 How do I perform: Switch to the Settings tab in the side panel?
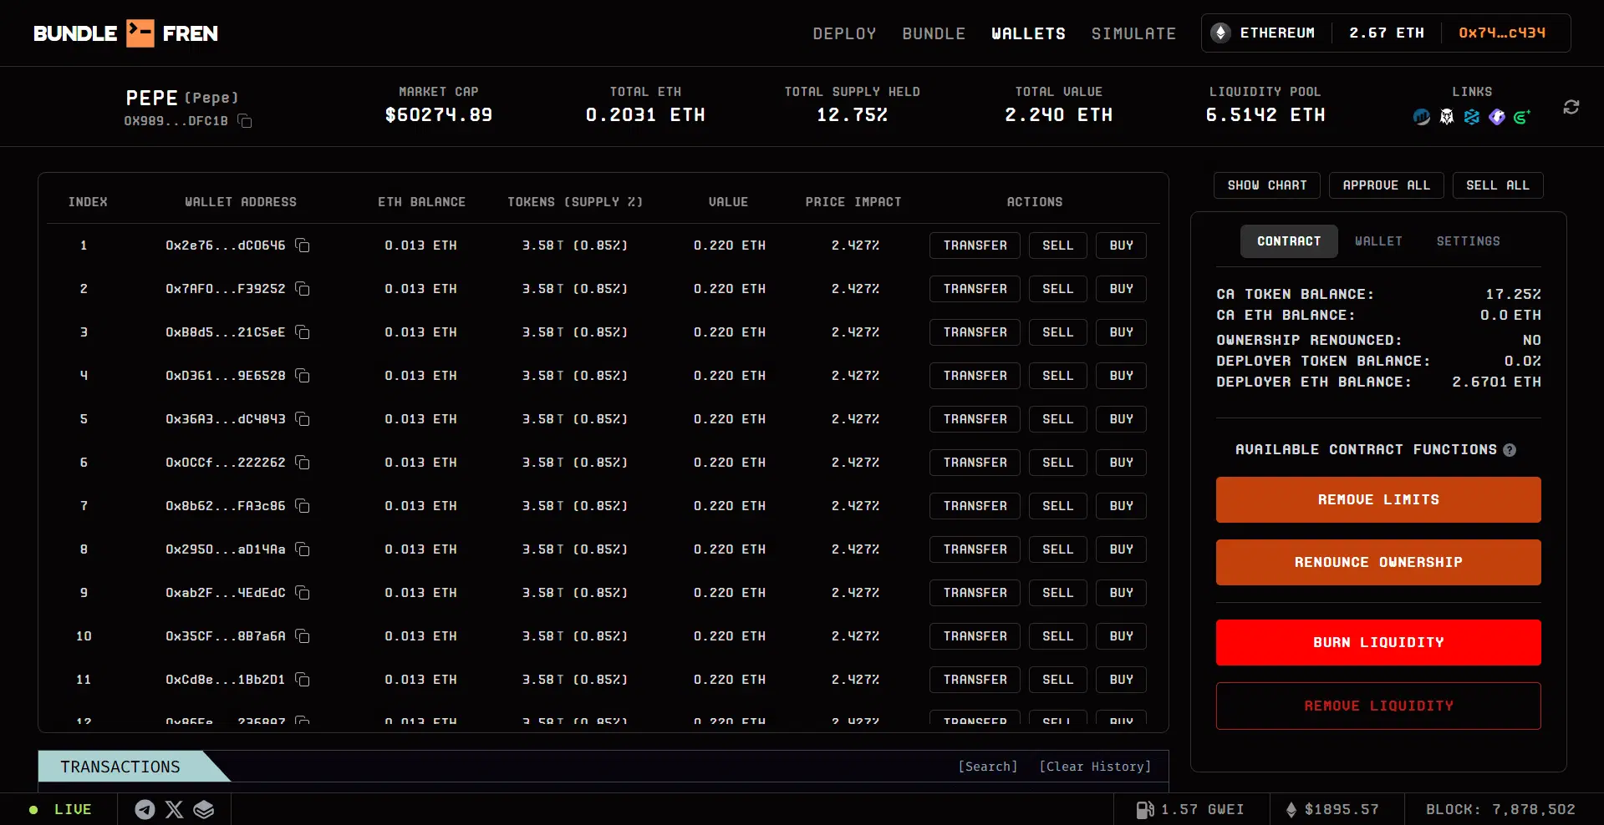[1468, 241]
